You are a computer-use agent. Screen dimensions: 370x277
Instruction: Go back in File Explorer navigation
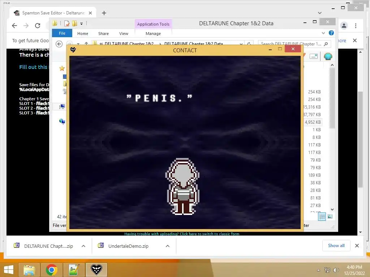click(59, 44)
